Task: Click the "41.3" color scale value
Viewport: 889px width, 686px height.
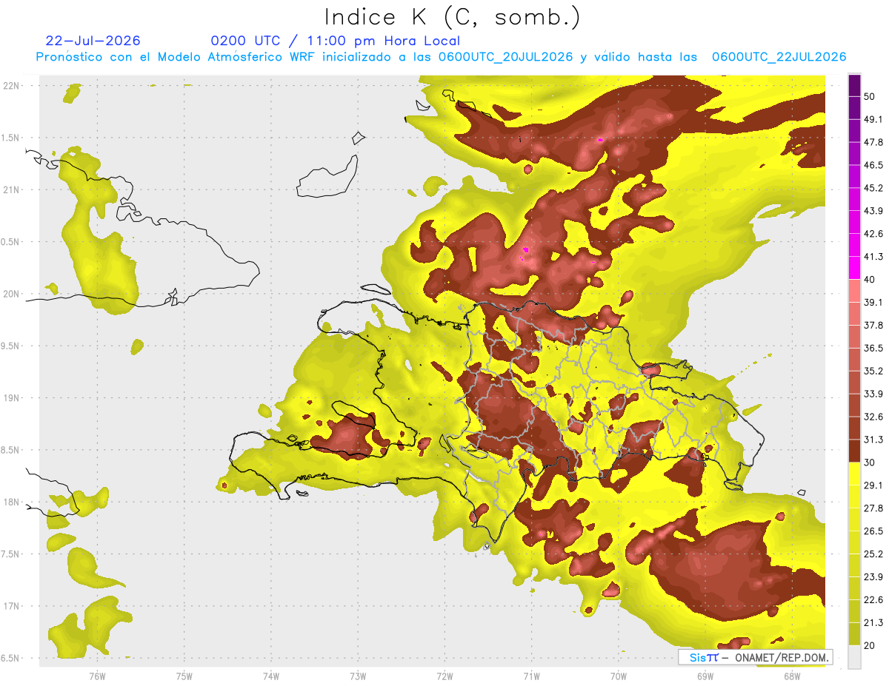Action: (873, 257)
